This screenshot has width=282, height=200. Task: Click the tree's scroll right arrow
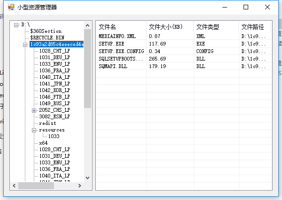80,185
